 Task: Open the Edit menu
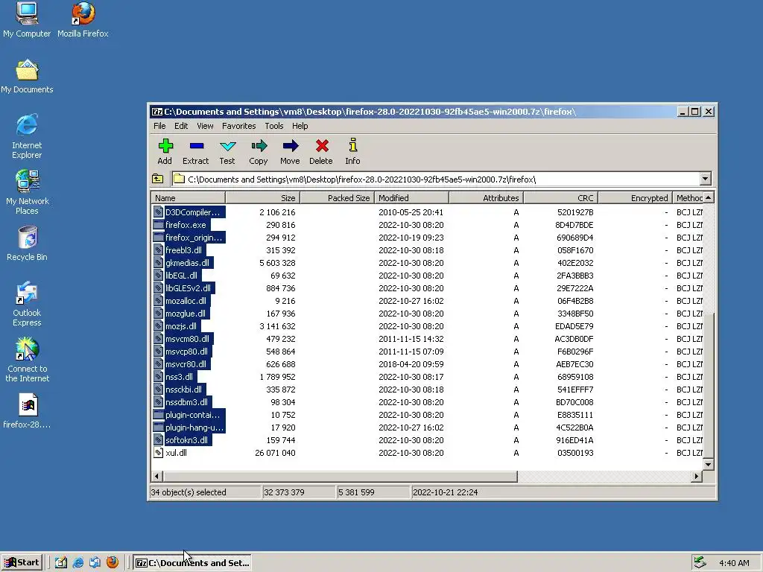tap(181, 126)
